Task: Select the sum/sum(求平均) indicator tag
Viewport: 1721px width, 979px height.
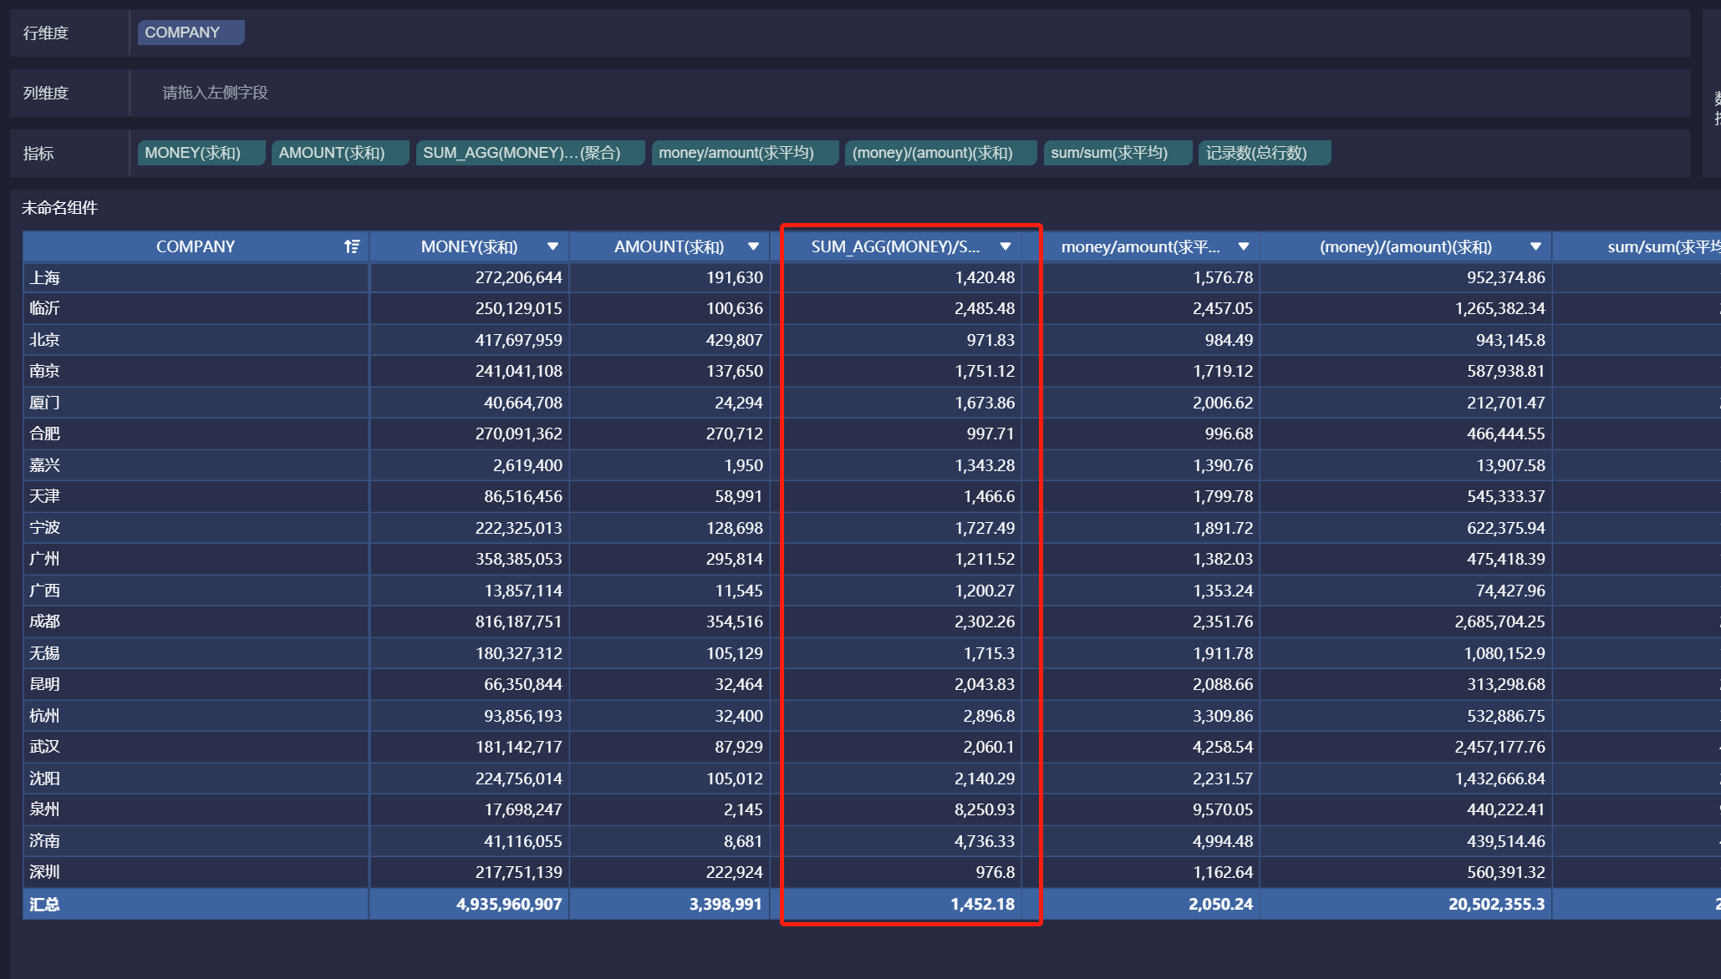Action: [1118, 153]
